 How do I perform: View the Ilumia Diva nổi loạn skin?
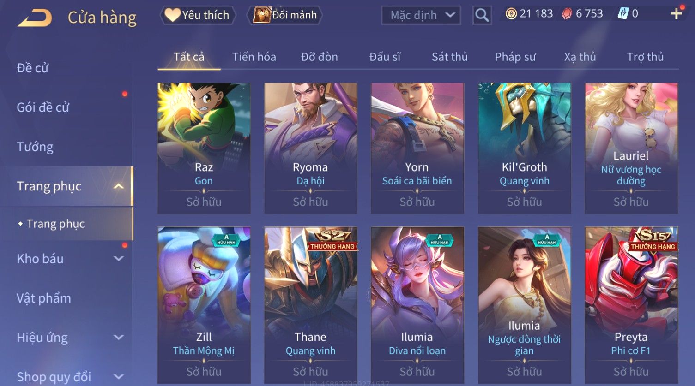click(x=417, y=305)
